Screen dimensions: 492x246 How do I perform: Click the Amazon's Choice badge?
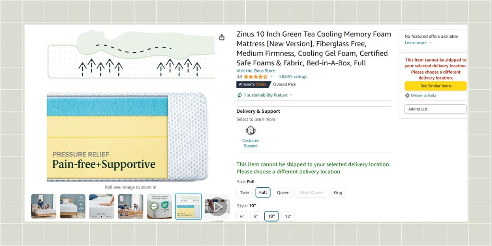point(253,85)
